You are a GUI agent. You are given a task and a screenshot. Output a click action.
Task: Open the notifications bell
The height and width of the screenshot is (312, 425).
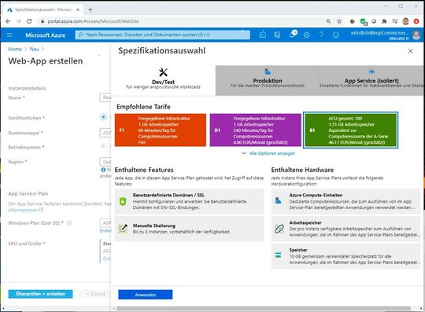(x=293, y=35)
